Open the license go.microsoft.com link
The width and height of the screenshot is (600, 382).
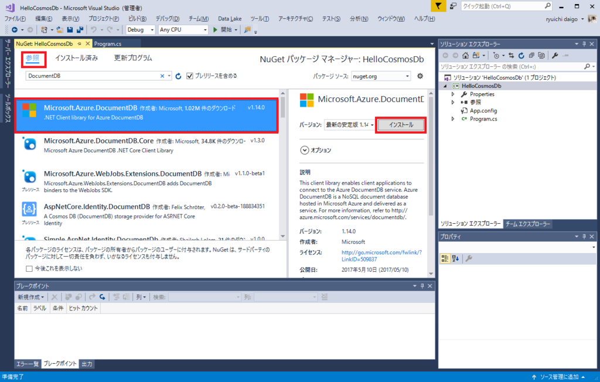[381, 255]
